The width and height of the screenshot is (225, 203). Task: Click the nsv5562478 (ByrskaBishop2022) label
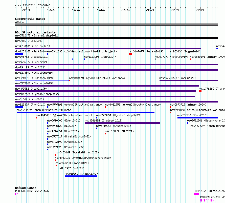[37, 35]
